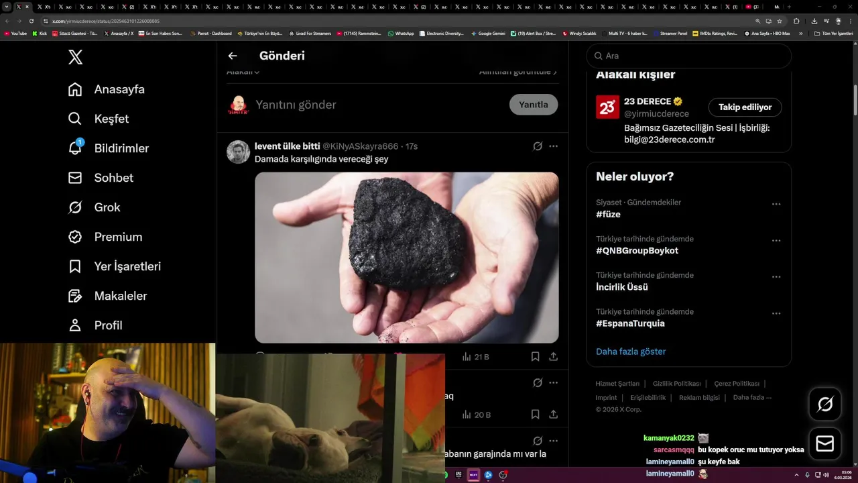Focus the Yanıtını gönder reply field
Screen dimensions: 858x483
point(379,105)
